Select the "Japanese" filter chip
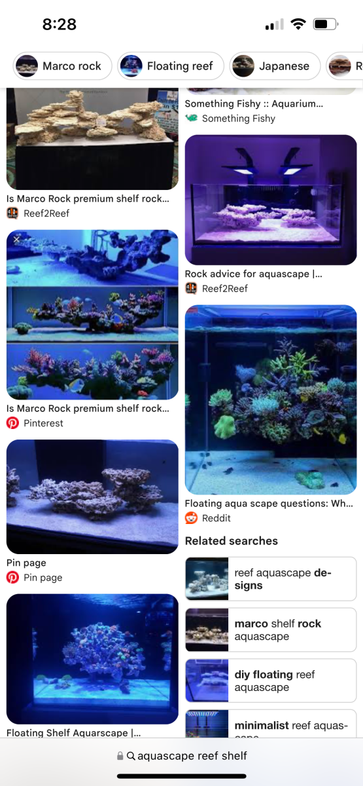The width and height of the screenshot is (363, 786). [275, 66]
